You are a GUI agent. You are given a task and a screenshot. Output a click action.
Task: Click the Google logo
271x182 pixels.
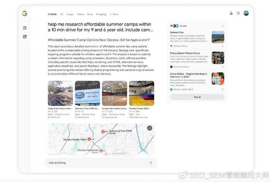pos(24,13)
